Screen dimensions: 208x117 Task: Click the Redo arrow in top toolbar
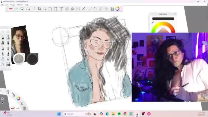(x=17, y=9)
